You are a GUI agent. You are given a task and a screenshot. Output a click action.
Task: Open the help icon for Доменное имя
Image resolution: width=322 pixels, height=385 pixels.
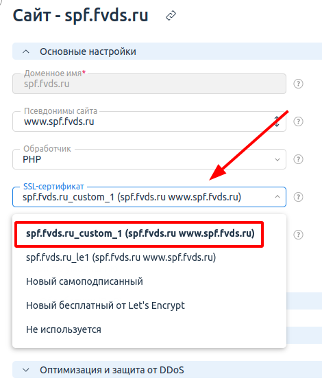[x=298, y=84]
